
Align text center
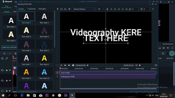[x=119, y=9]
